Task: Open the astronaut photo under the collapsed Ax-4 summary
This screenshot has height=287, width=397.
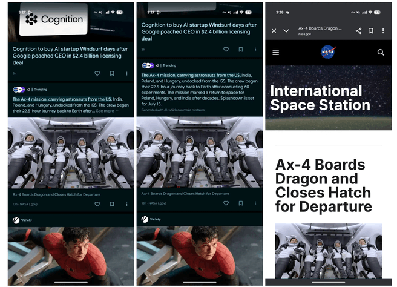Action: [71, 153]
